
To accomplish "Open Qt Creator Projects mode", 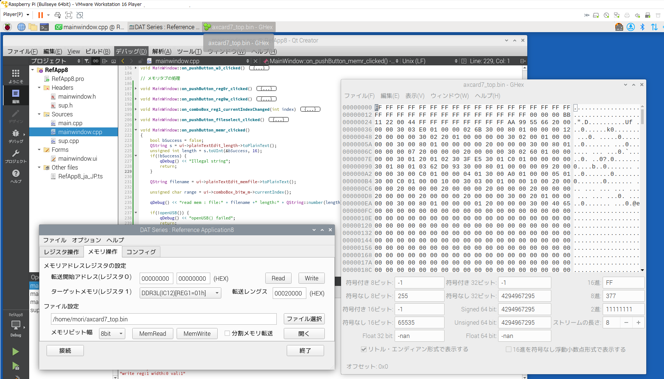I will point(16,156).
